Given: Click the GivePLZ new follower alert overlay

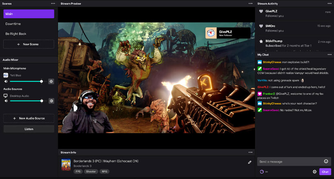Looking at the screenshot, I should pos(228,33).
